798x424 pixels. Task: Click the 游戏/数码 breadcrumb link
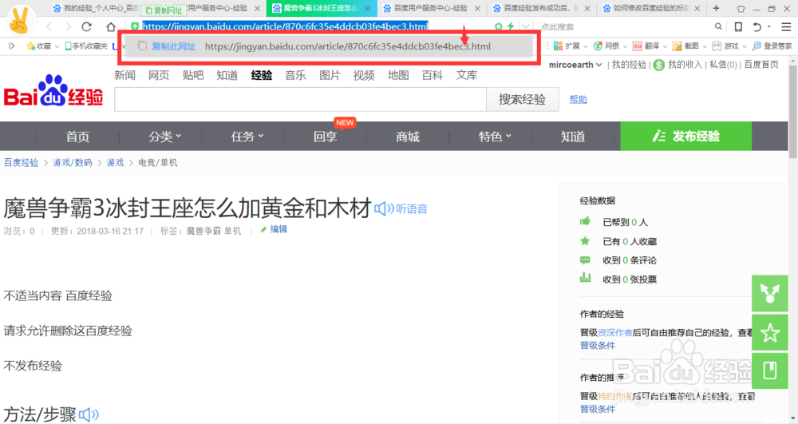point(73,162)
